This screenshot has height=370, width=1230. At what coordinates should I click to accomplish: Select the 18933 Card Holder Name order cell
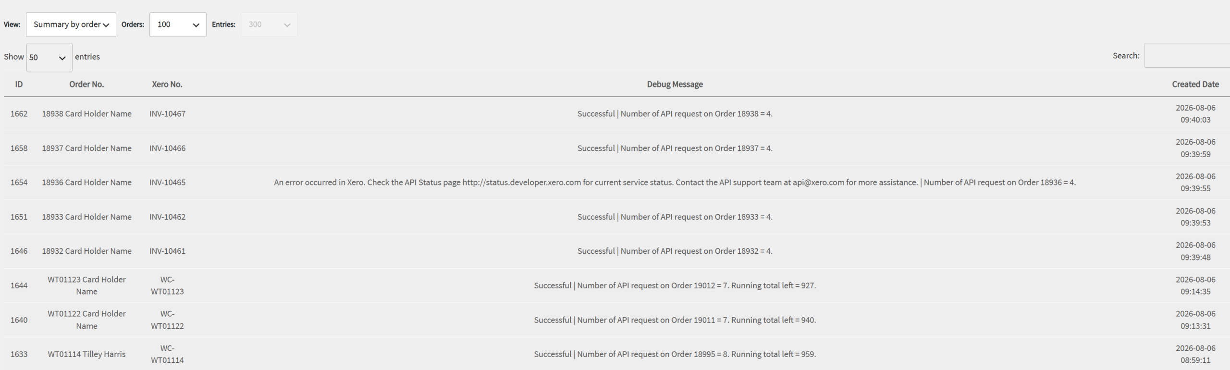[x=86, y=217]
